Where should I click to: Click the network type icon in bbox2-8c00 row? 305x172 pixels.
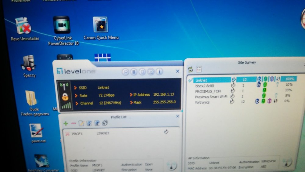[233, 85]
